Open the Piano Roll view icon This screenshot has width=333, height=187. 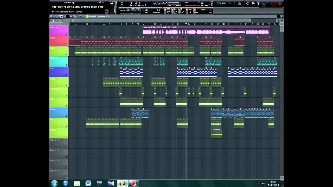[x=229, y=4]
